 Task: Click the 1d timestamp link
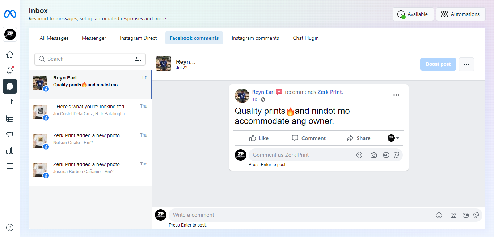coord(255,99)
